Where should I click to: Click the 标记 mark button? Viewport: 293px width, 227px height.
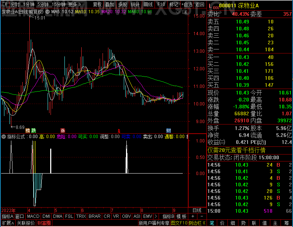(x=174, y=4)
